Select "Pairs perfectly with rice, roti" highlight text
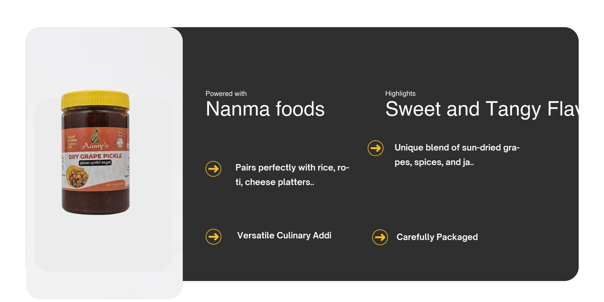 292,175
